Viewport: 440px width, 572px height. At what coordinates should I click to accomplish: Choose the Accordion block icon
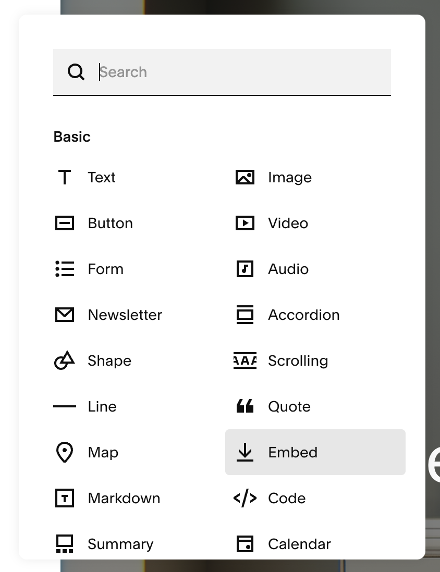pyautogui.click(x=245, y=315)
